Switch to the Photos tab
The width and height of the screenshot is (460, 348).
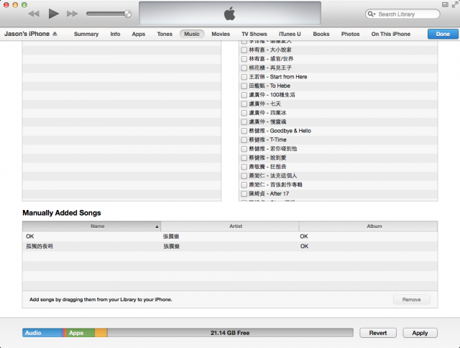coord(350,34)
